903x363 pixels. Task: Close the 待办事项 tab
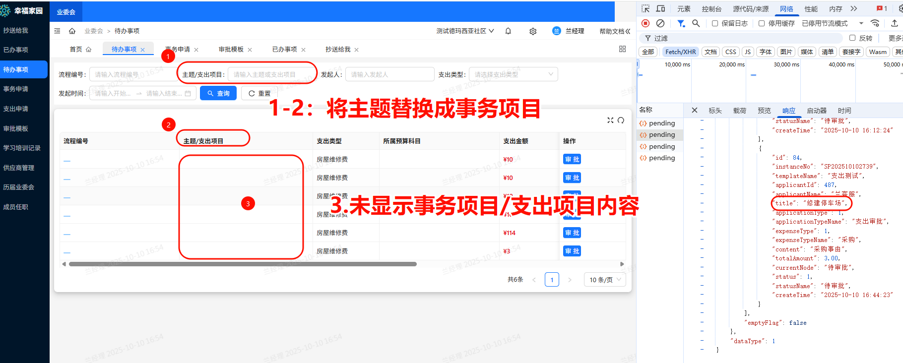coord(143,50)
